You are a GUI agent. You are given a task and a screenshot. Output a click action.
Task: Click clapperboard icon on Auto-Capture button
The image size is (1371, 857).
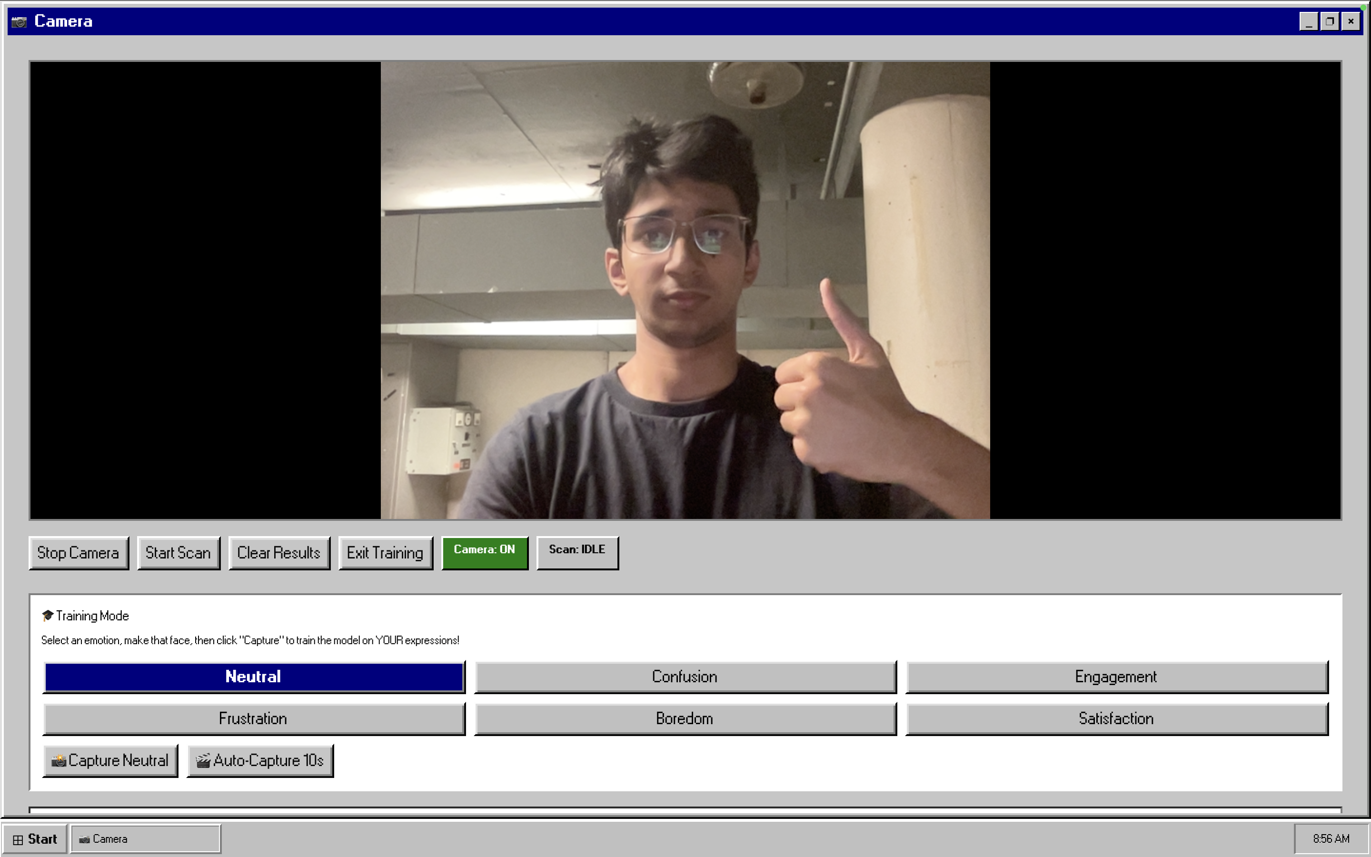pos(203,761)
